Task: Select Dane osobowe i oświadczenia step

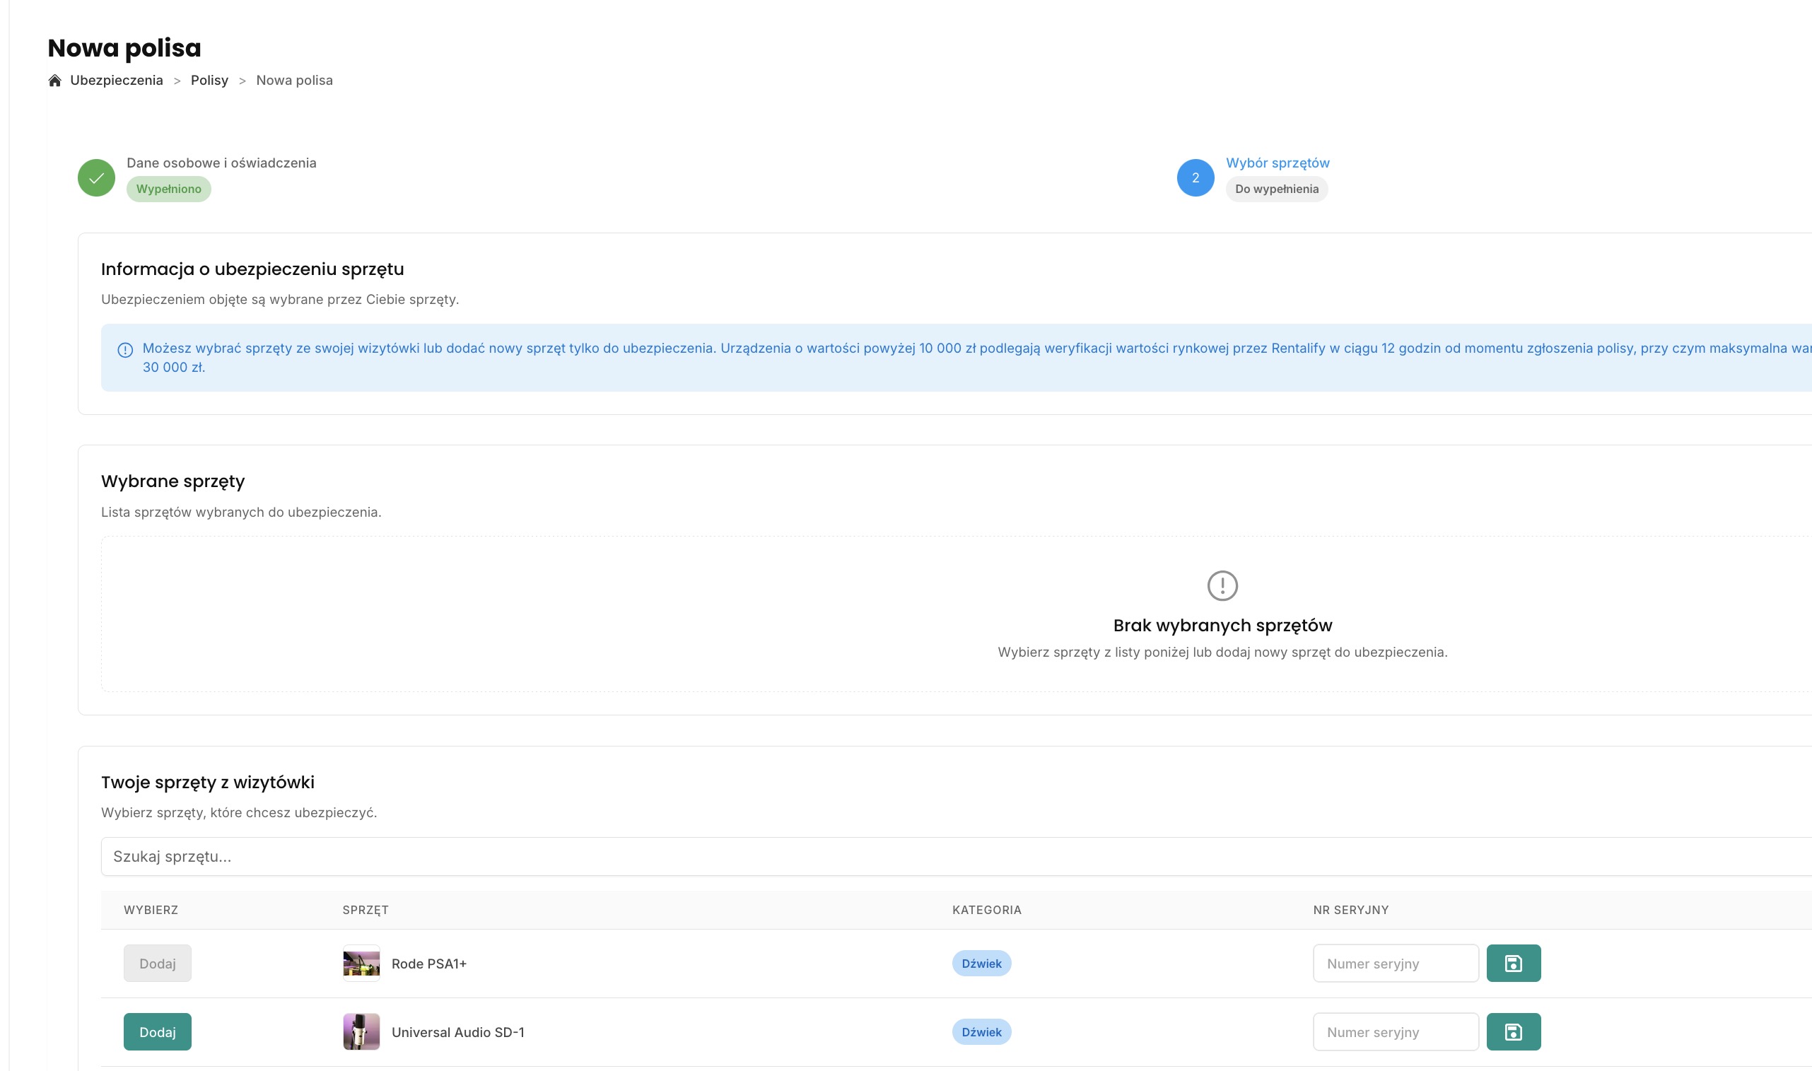Action: coord(221,163)
